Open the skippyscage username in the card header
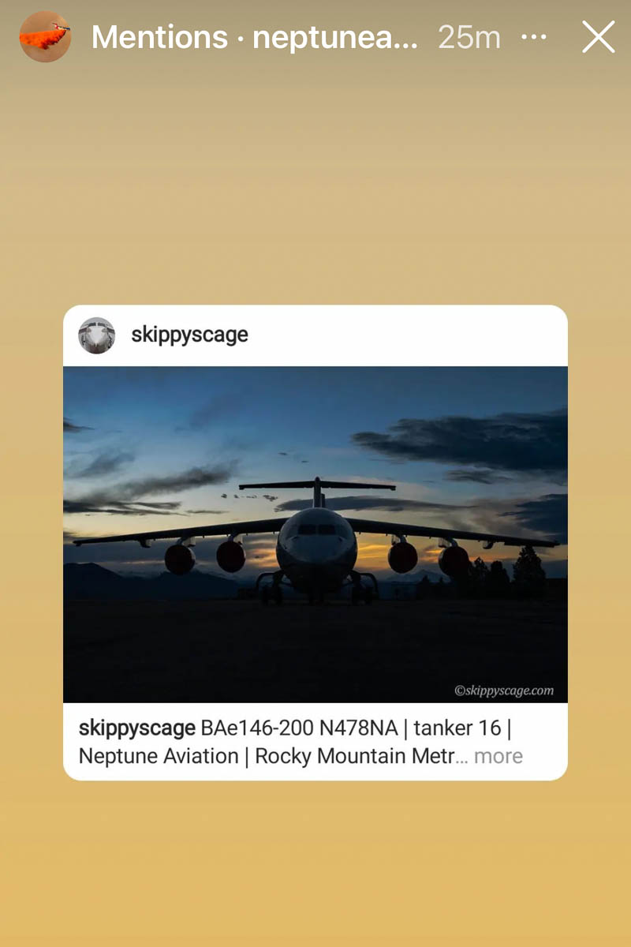The width and height of the screenshot is (631, 947). point(189,335)
